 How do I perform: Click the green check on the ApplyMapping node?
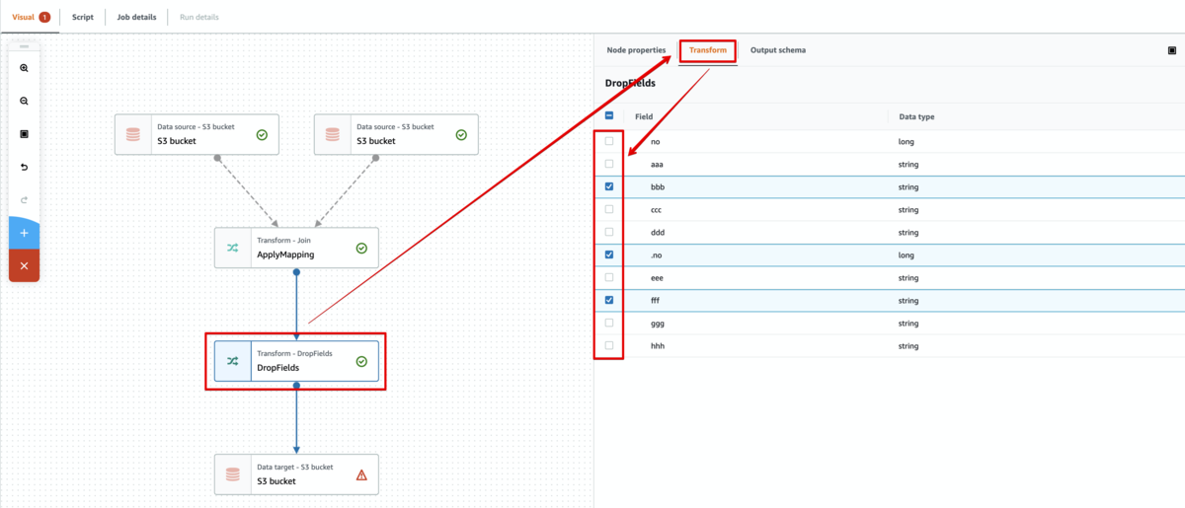[361, 249]
